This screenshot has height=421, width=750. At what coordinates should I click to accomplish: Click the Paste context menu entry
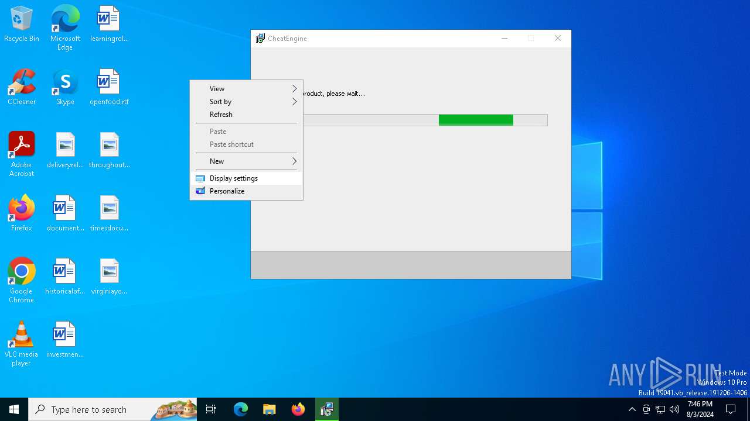point(246,132)
